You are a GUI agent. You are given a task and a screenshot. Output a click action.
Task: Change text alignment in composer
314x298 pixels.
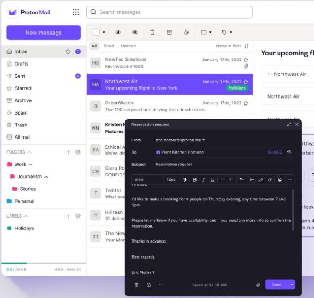pos(241,180)
